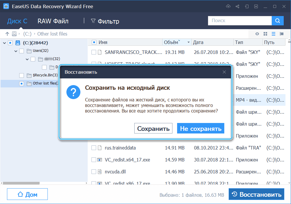Click the Не сохранять button
This screenshot has width=291, height=204.
200,128
